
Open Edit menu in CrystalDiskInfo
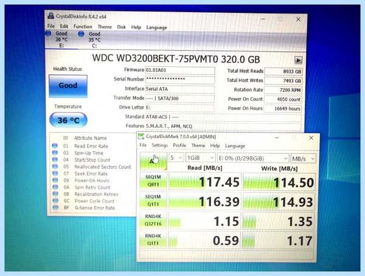coord(64,26)
